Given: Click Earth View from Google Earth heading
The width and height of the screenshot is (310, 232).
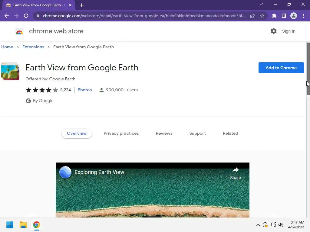Looking at the screenshot, I should click(x=82, y=68).
